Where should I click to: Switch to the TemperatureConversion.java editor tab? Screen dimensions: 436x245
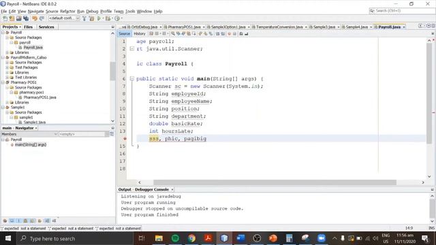click(279, 27)
